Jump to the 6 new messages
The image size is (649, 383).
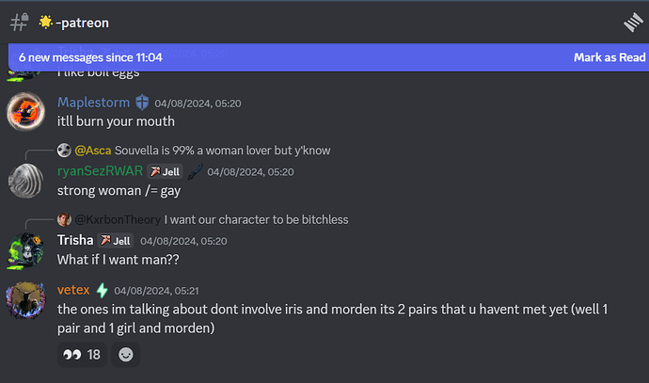pos(90,57)
